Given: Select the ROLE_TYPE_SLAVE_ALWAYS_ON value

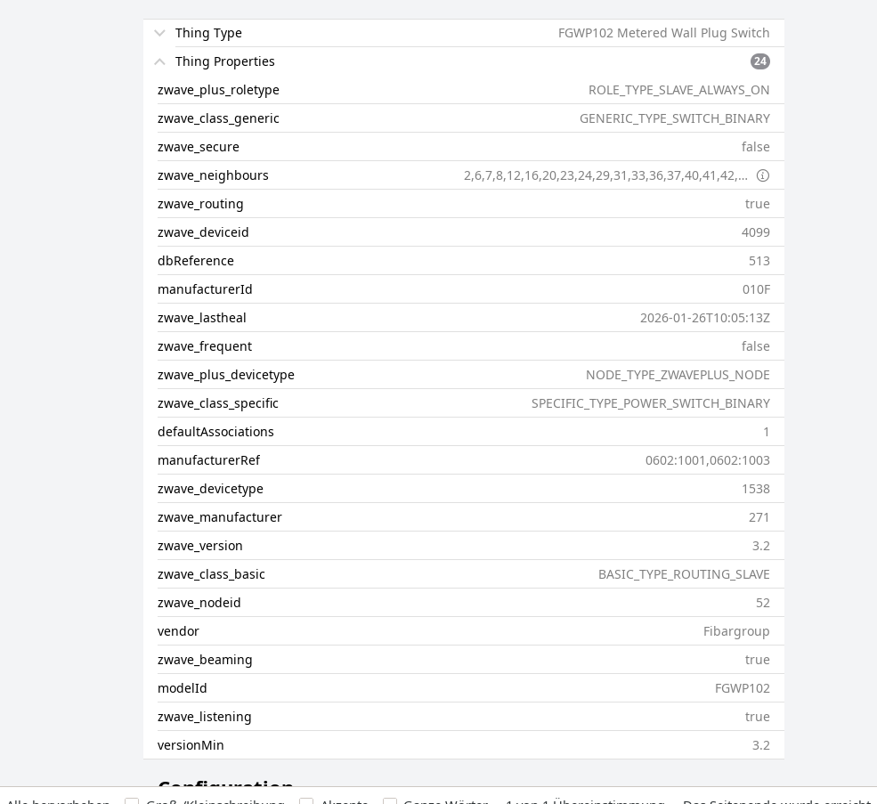Looking at the screenshot, I should click(x=678, y=90).
